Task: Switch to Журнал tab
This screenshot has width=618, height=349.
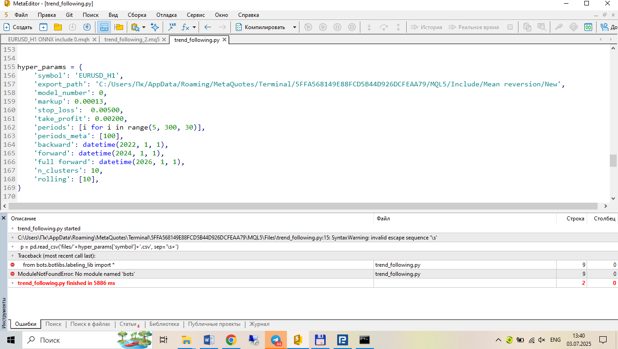Action: tap(259, 324)
